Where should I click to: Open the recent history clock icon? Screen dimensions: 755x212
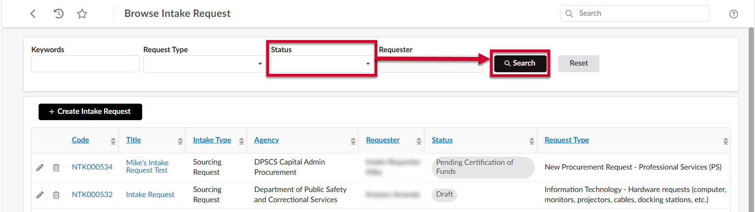pyautogui.click(x=58, y=14)
